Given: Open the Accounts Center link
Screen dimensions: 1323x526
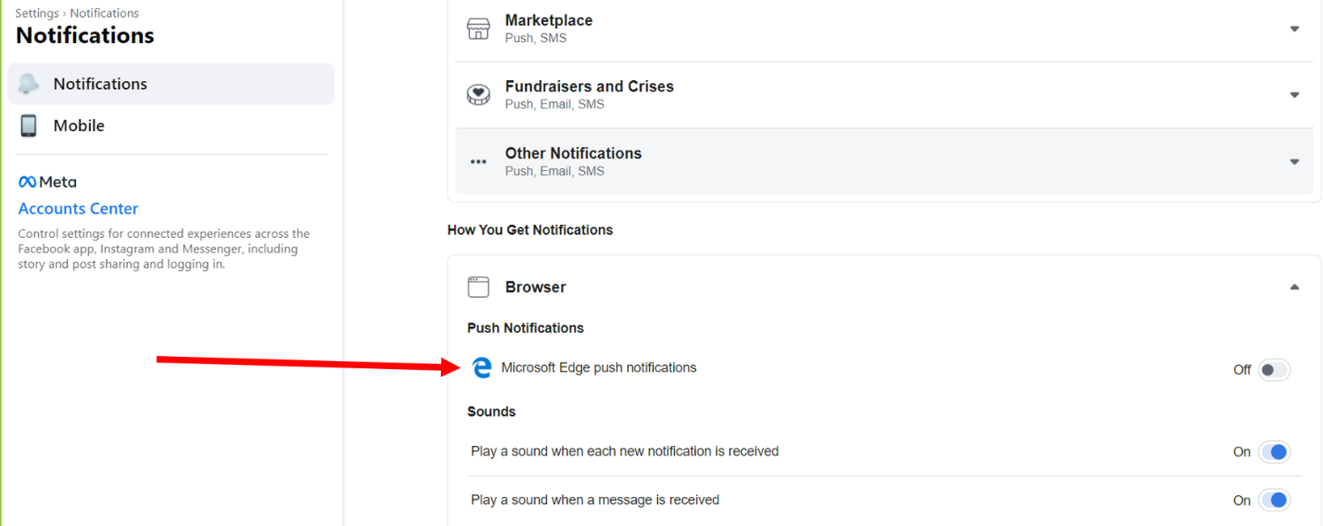Looking at the screenshot, I should point(78,209).
